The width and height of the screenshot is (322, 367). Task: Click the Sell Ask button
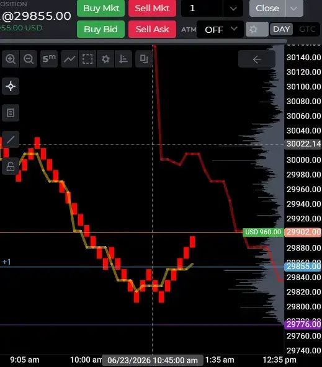click(152, 29)
